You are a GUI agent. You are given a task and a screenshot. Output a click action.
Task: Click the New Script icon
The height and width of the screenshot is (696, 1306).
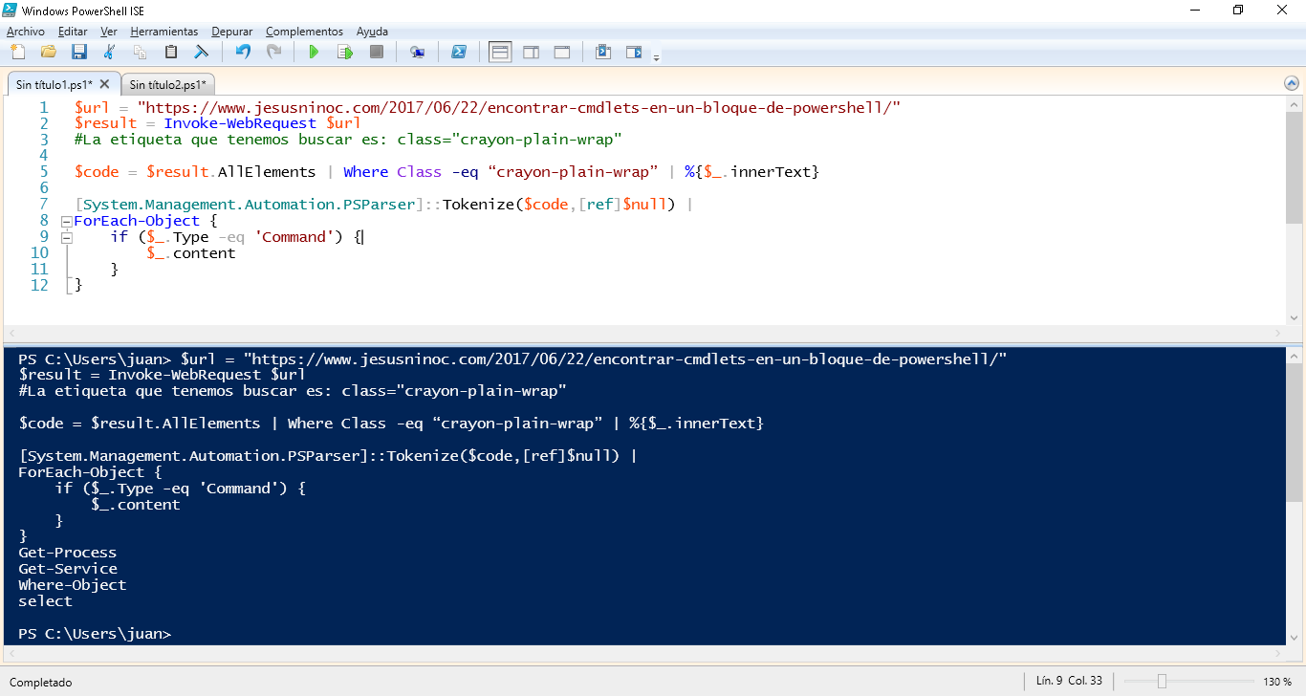click(17, 52)
